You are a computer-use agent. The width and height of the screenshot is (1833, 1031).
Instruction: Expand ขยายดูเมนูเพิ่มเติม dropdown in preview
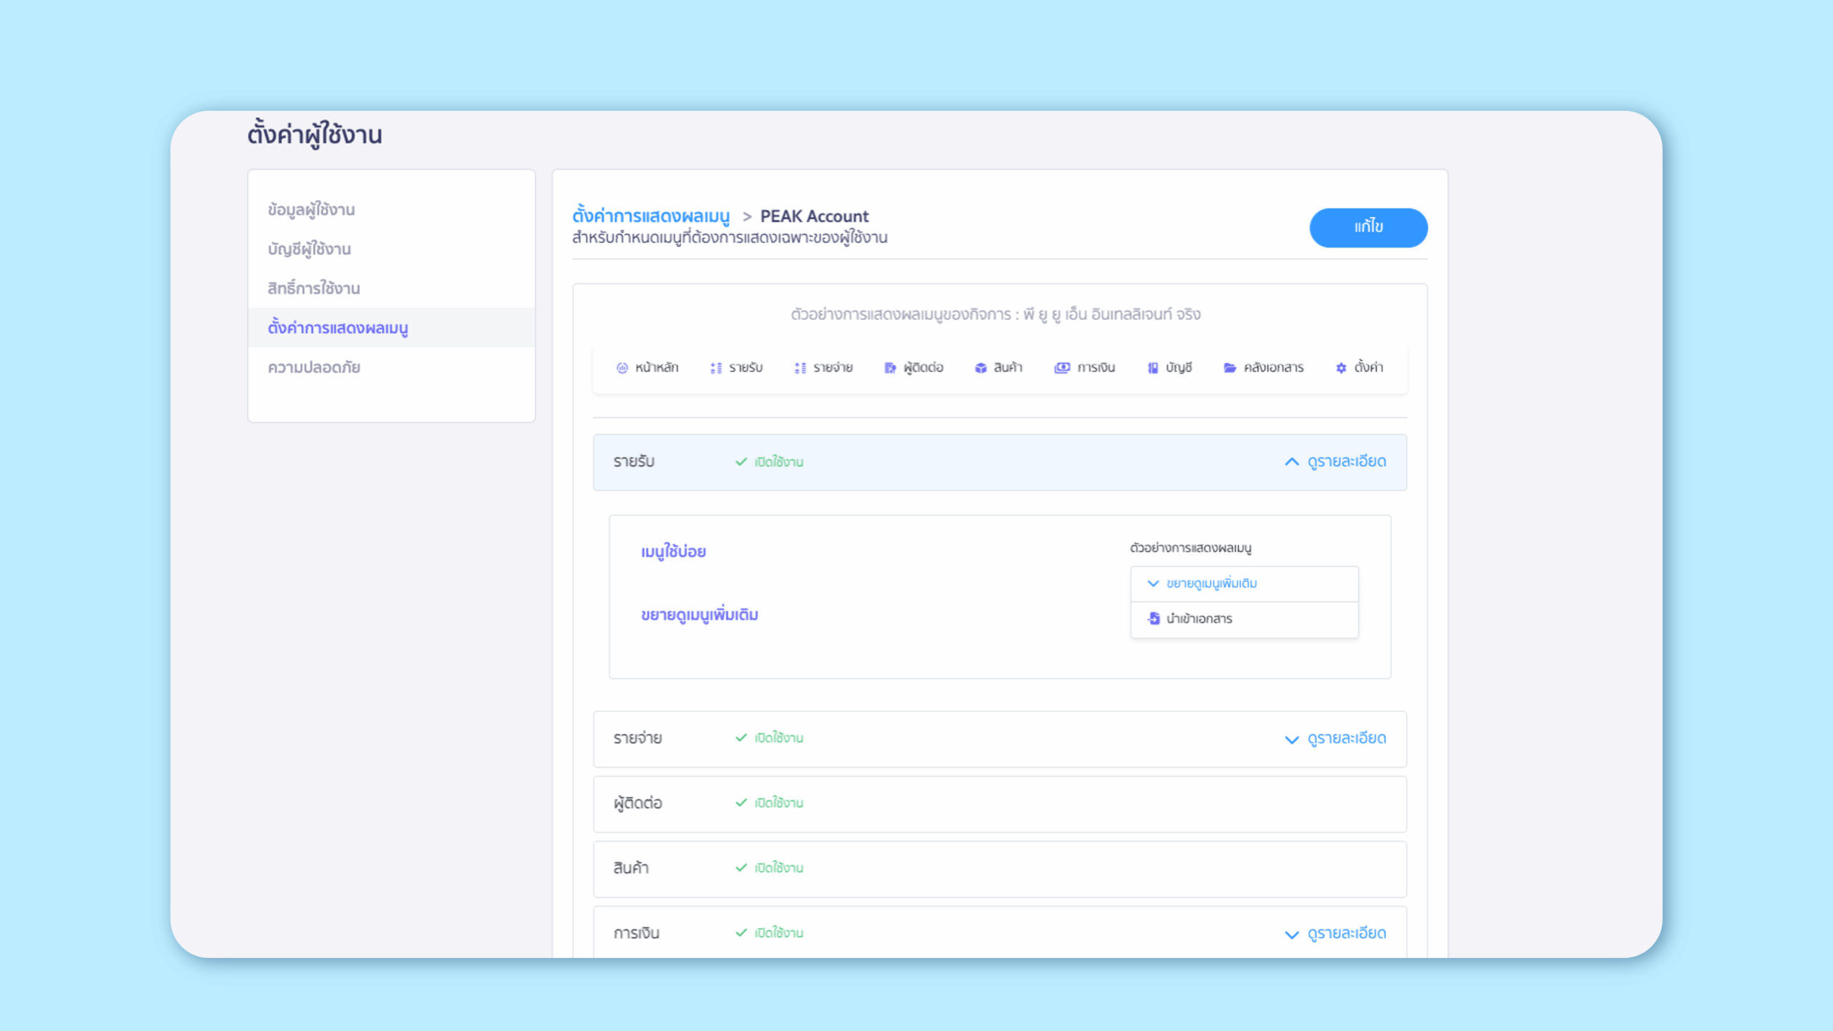1154,584
